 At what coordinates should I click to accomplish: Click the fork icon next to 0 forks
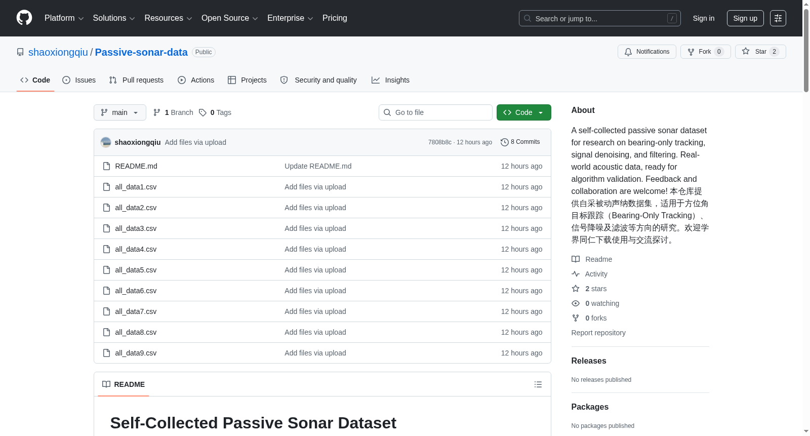point(576,318)
